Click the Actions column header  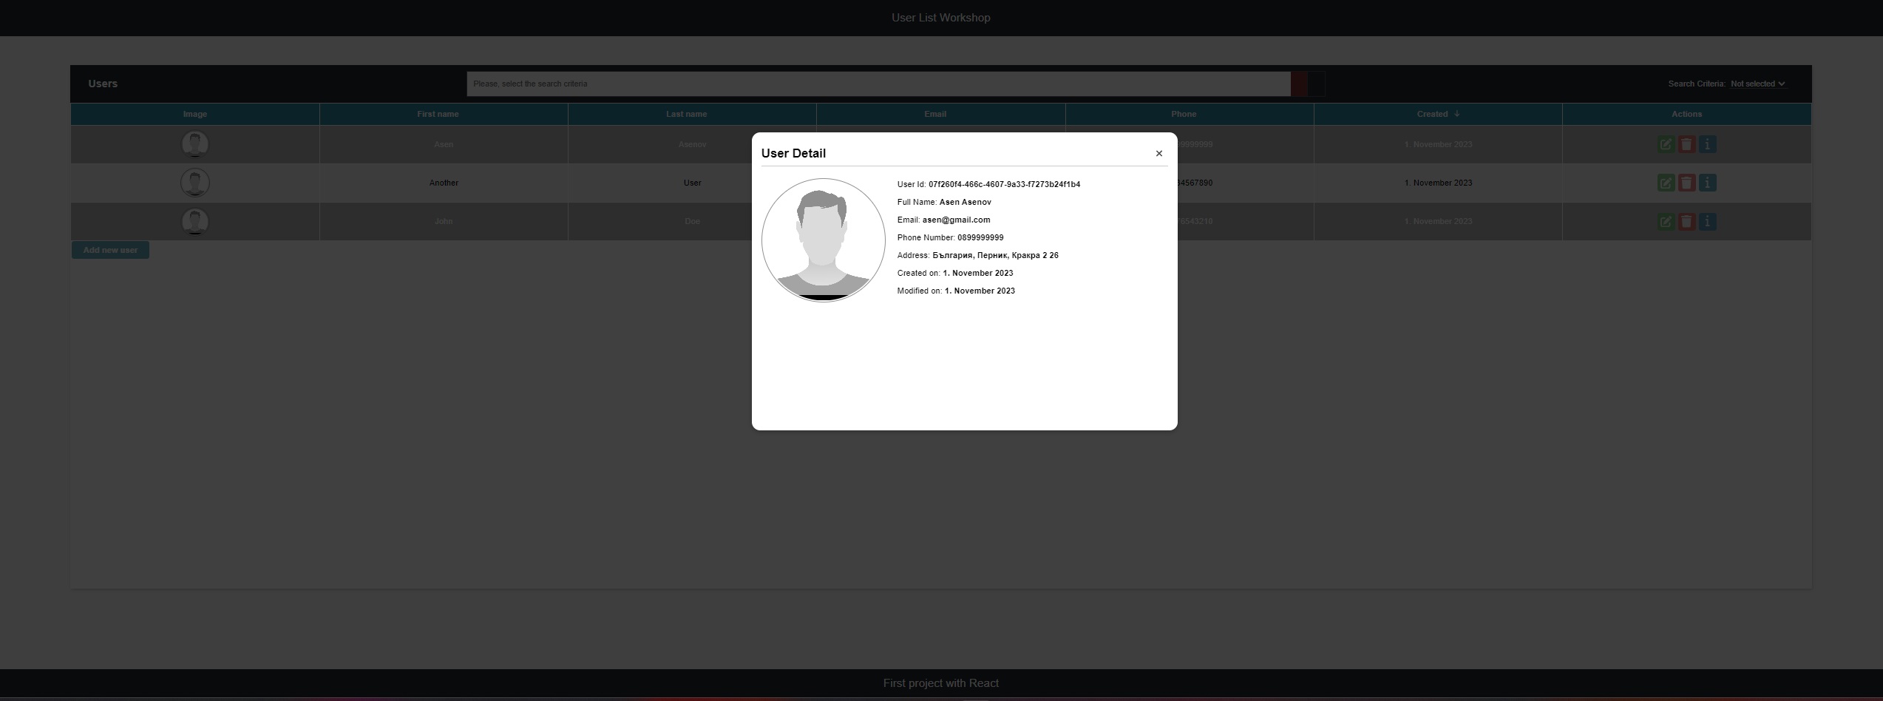(x=1686, y=114)
